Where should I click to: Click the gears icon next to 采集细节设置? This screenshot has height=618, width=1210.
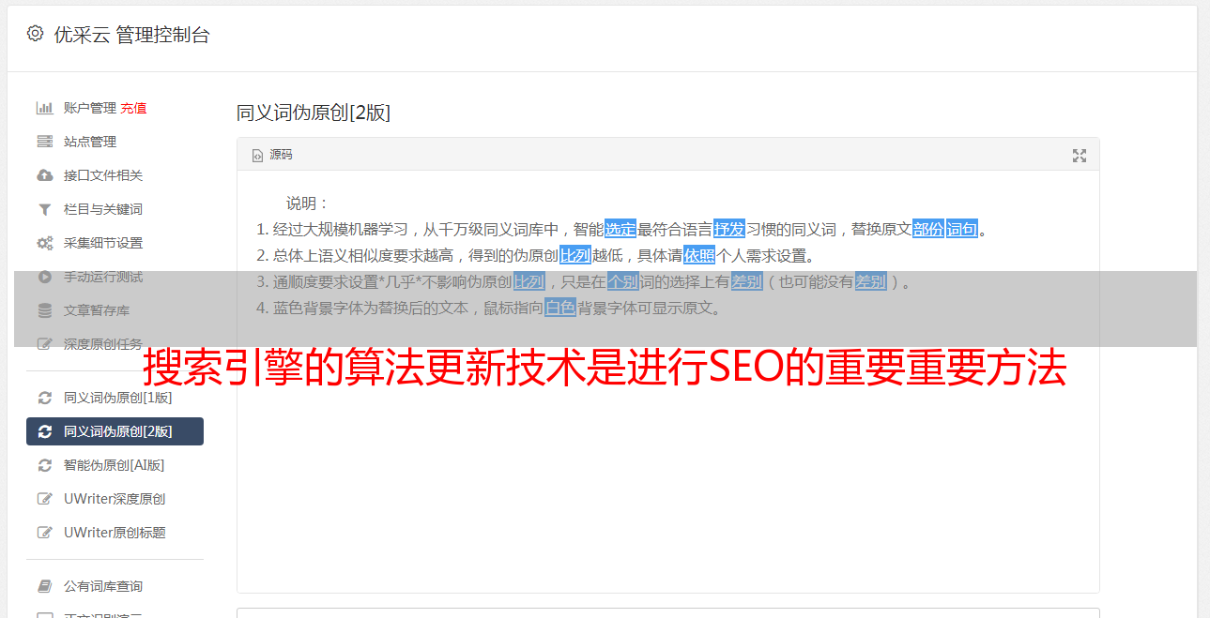pyautogui.click(x=45, y=243)
